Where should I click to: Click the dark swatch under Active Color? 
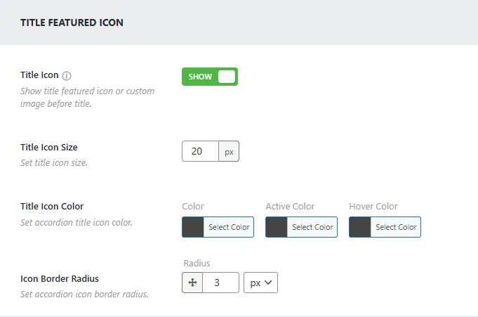(x=277, y=227)
